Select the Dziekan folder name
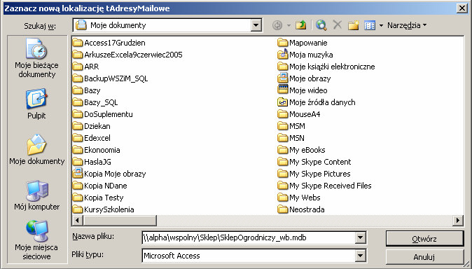This screenshot has width=472, height=269. tap(97, 126)
